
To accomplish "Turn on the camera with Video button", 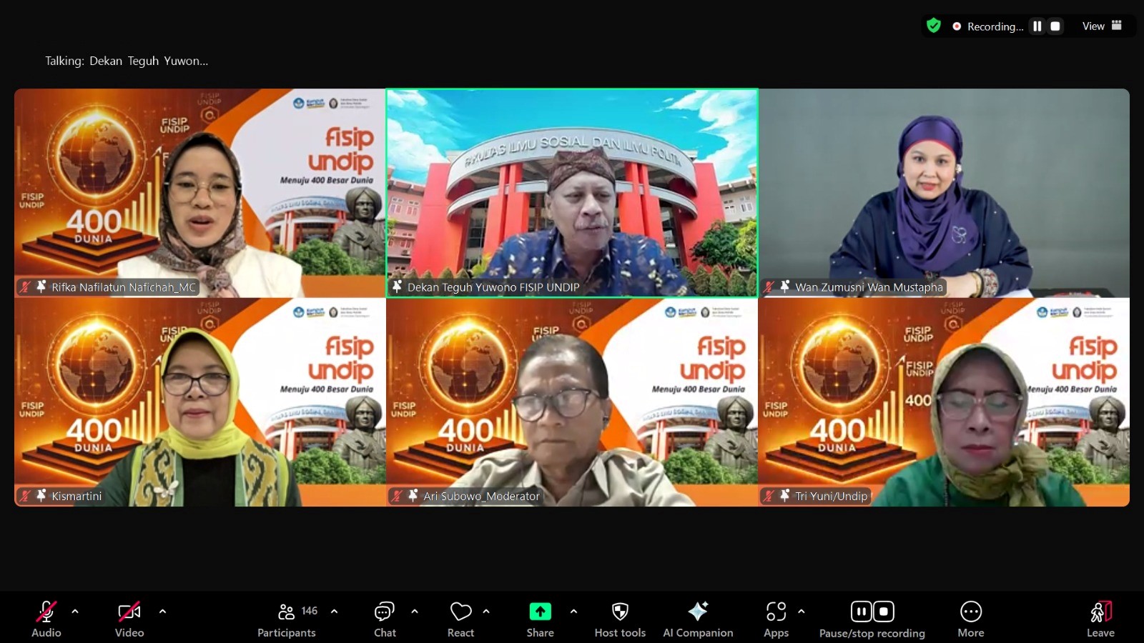I will [x=129, y=619].
